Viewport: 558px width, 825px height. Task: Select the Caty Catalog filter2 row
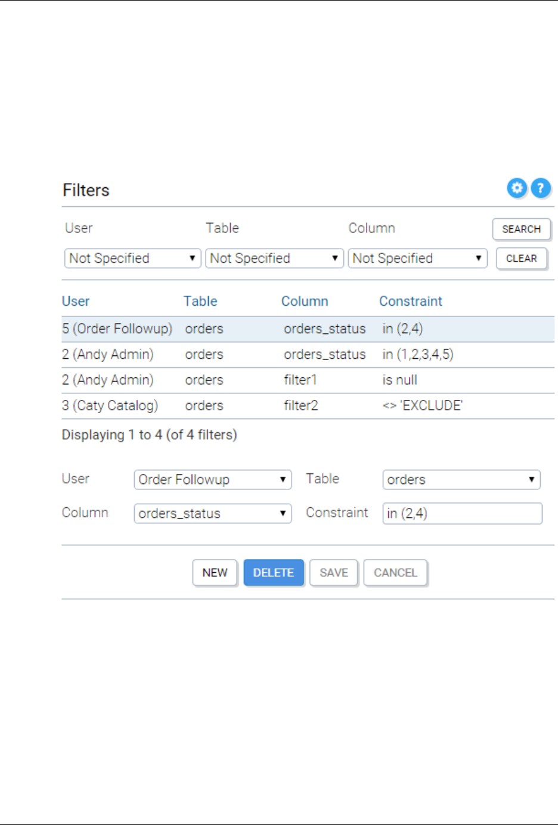point(238,406)
